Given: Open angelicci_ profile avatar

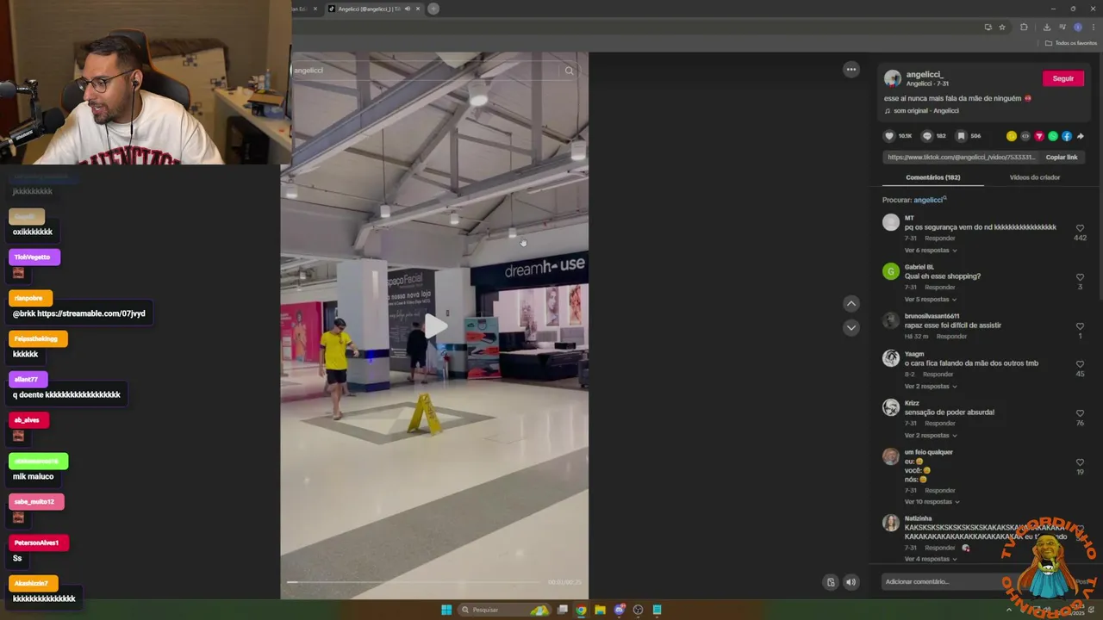Looking at the screenshot, I should click(x=893, y=78).
